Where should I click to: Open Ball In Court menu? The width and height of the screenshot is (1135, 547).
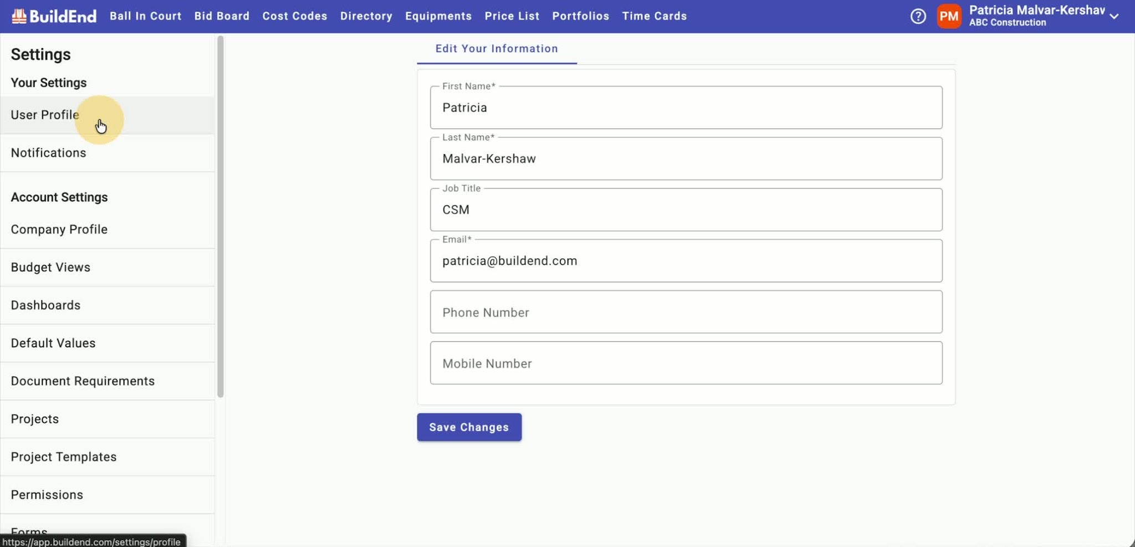click(145, 16)
